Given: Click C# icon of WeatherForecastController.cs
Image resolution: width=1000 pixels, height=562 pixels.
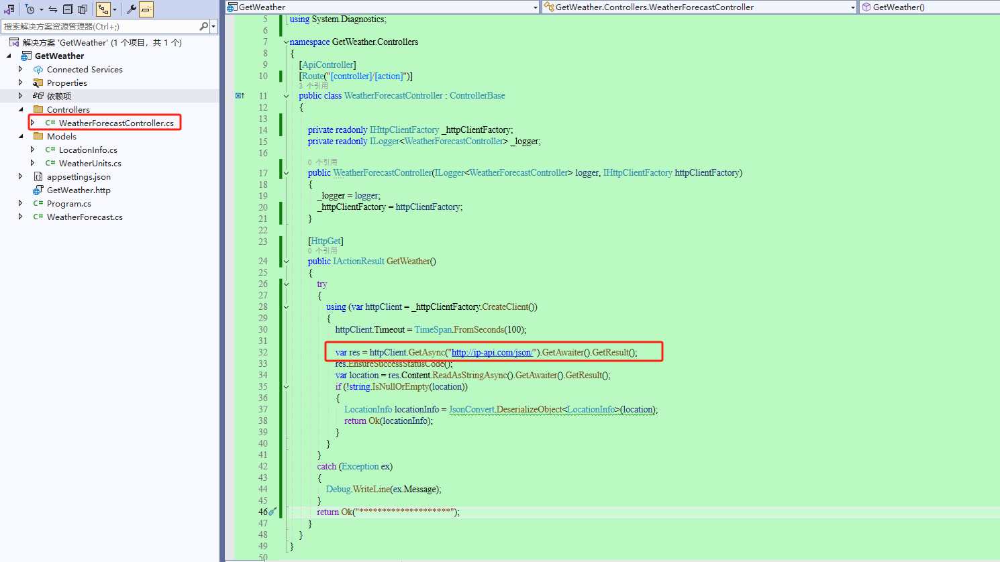Looking at the screenshot, I should point(50,123).
